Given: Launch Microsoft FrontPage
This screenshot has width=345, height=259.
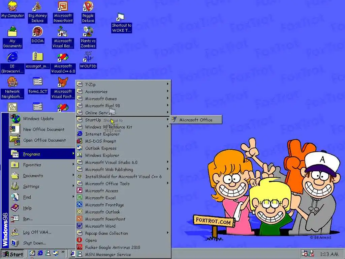Looking at the screenshot, I should click(123, 205).
